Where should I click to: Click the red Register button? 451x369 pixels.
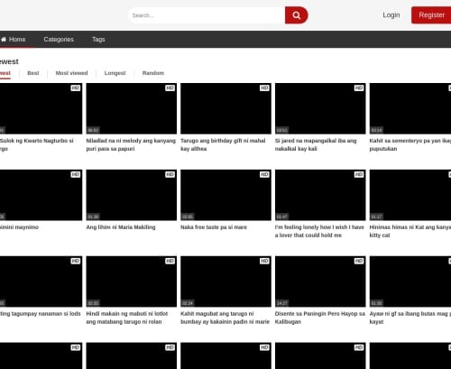point(431,15)
